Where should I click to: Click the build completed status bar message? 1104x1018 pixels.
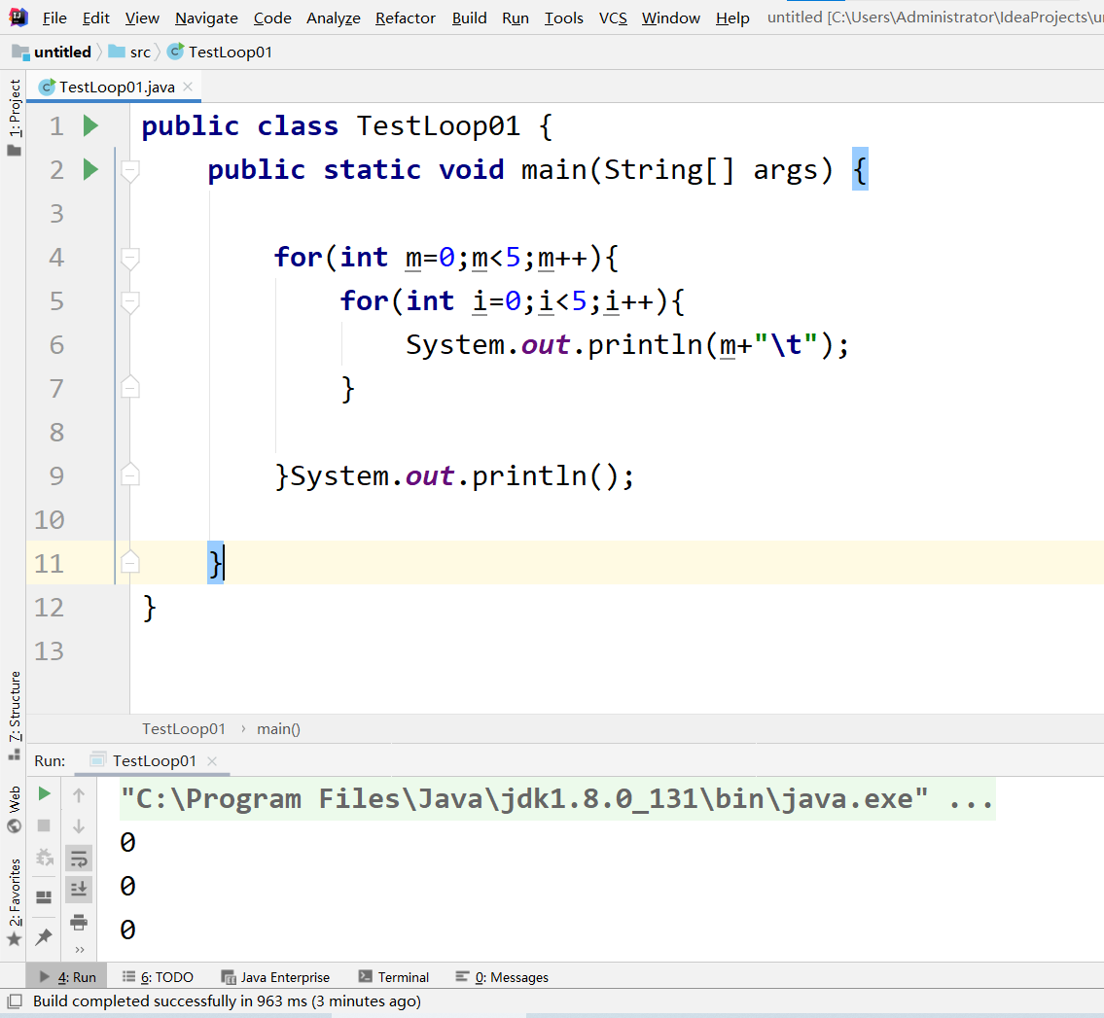coord(227,1001)
